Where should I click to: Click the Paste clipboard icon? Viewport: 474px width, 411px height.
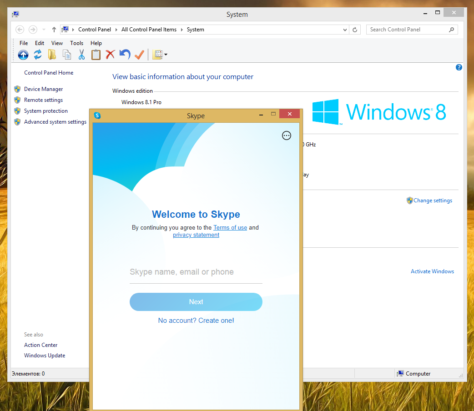click(x=96, y=55)
